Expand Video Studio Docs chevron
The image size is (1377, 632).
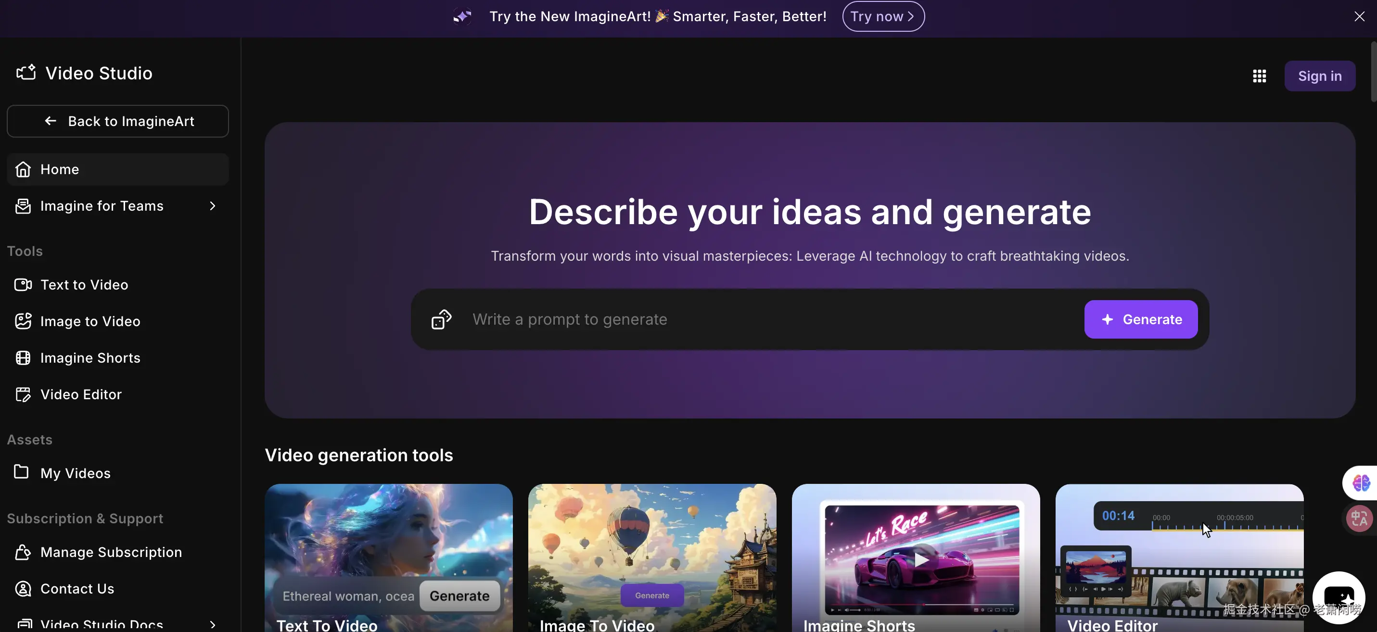[x=212, y=624]
